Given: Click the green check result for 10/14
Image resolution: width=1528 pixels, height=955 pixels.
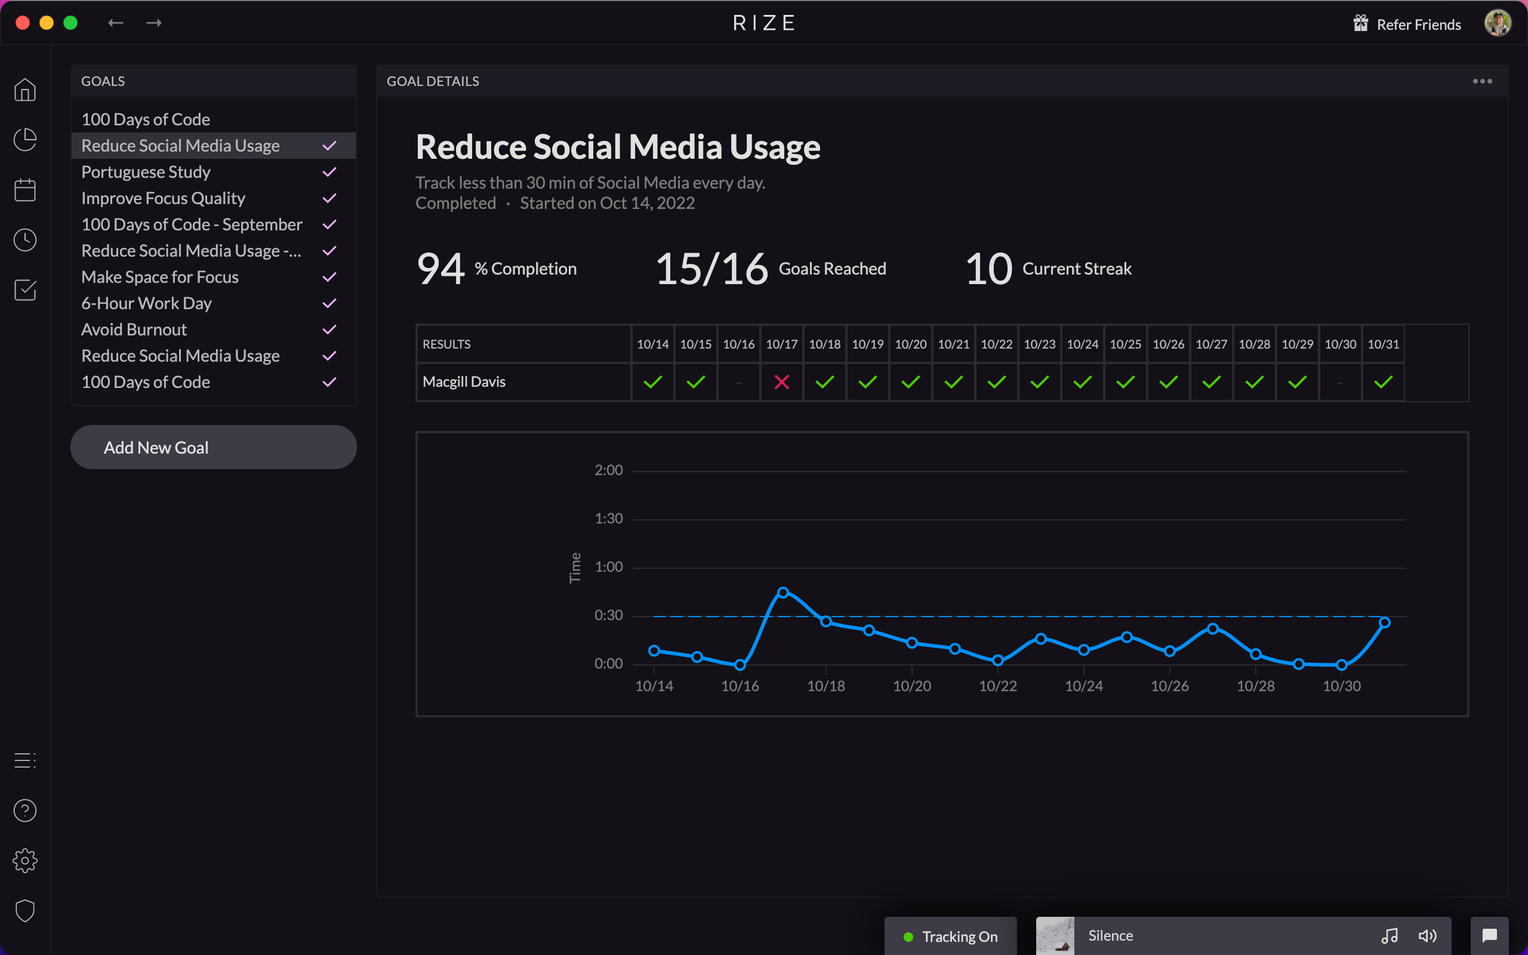Looking at the screenshot, I should (x=653, y=381).
